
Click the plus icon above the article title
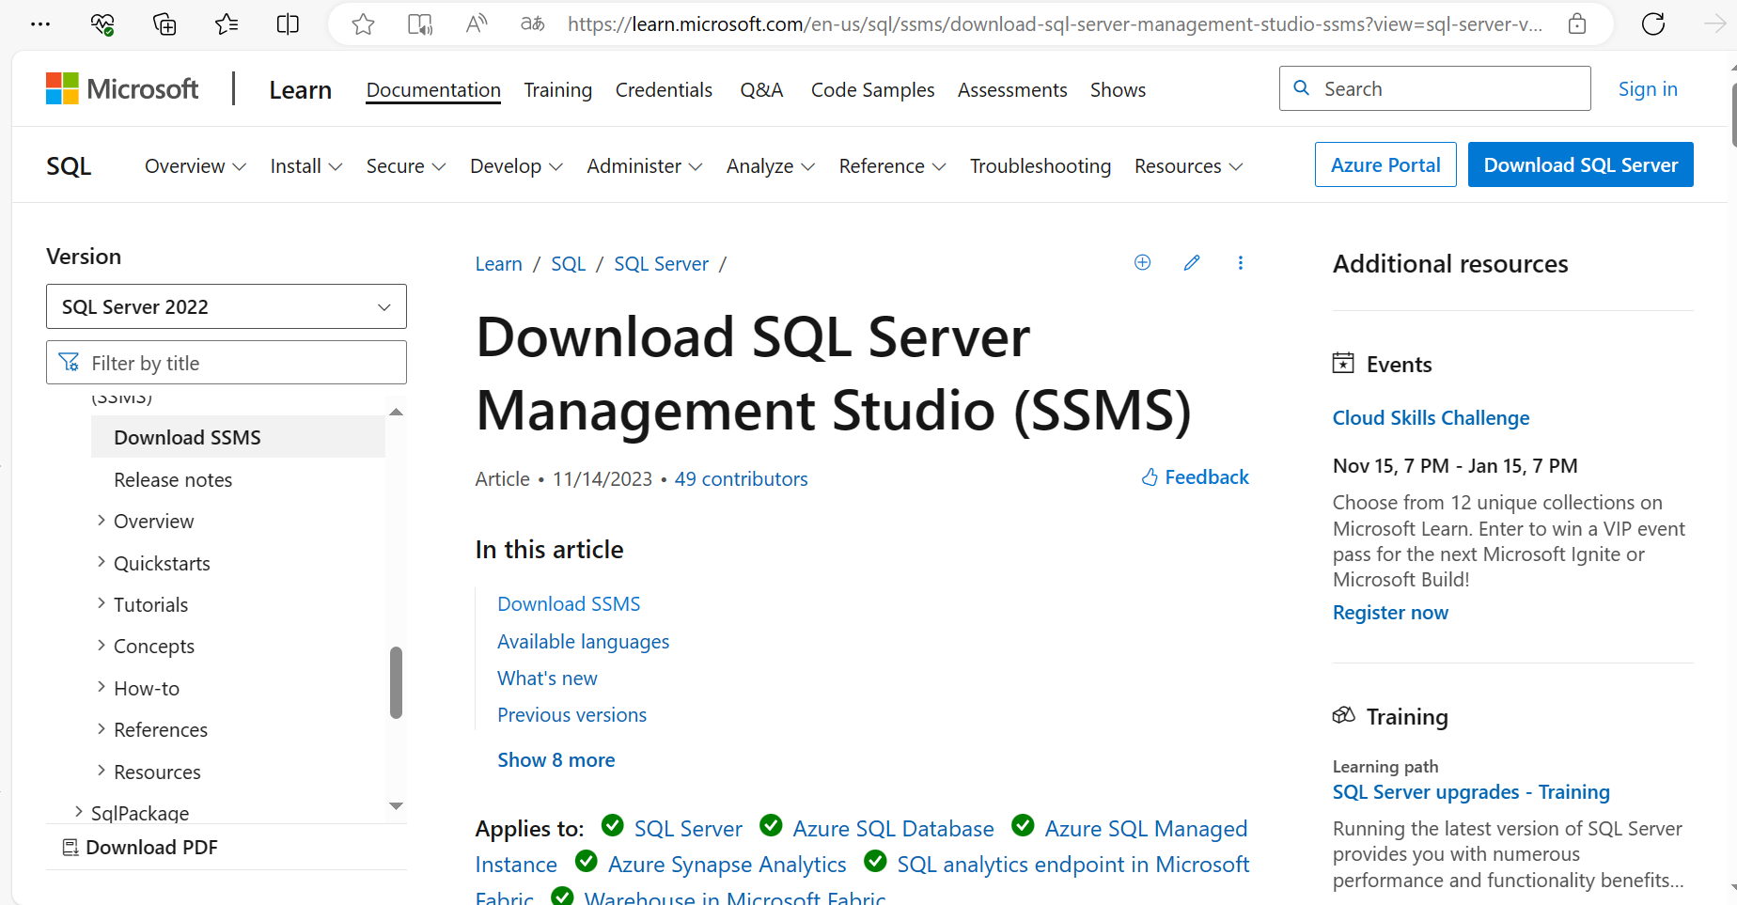(1142, 262)
